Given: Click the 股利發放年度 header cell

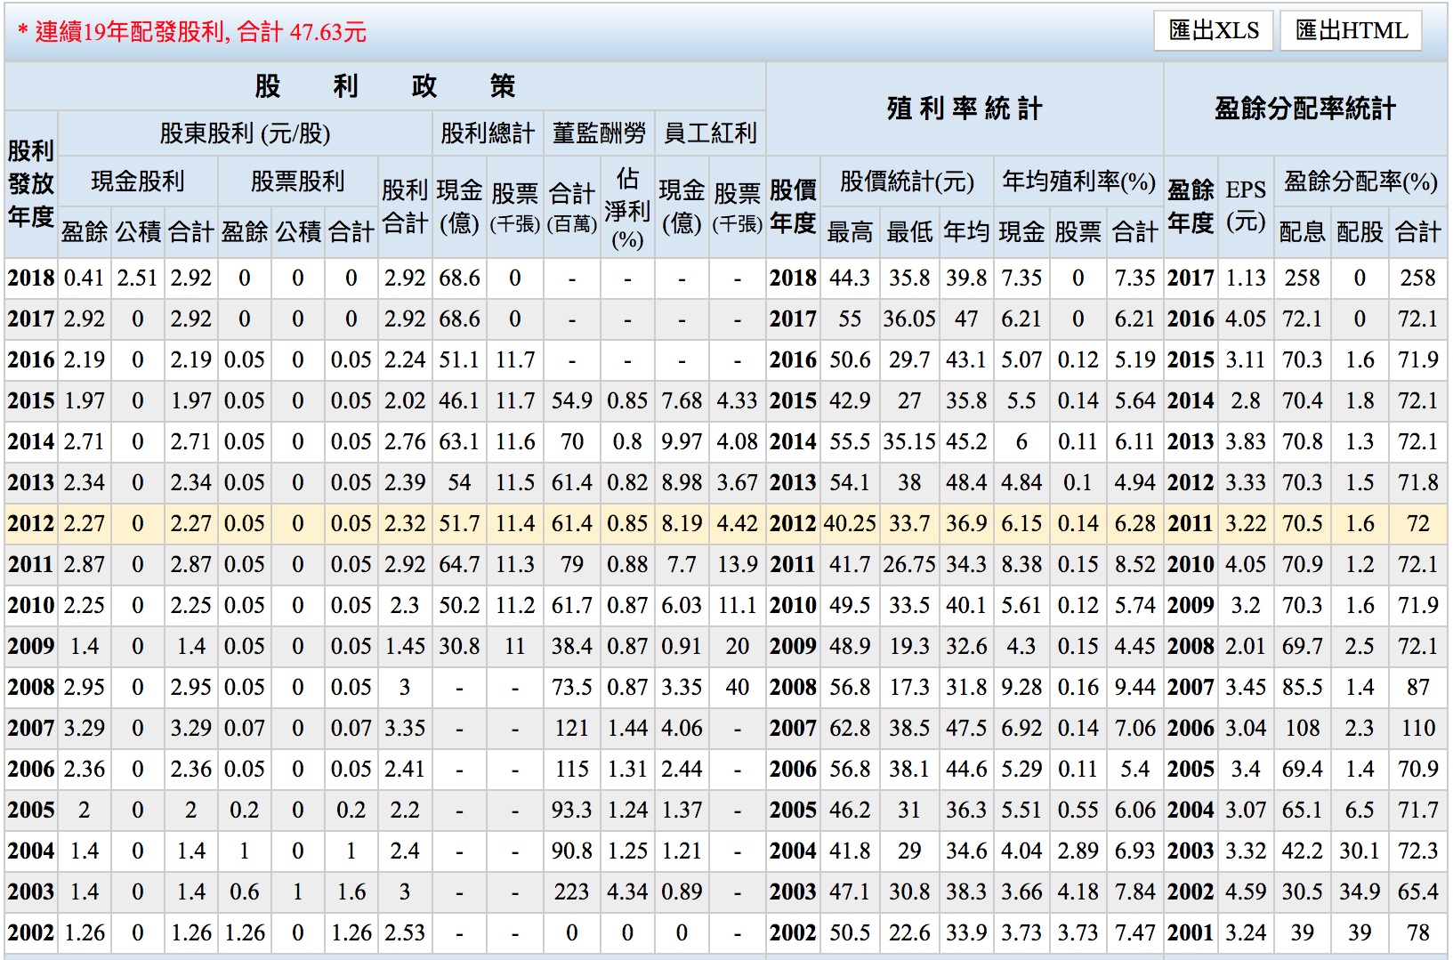Looking at the screenshot, I should coord(31,184).
